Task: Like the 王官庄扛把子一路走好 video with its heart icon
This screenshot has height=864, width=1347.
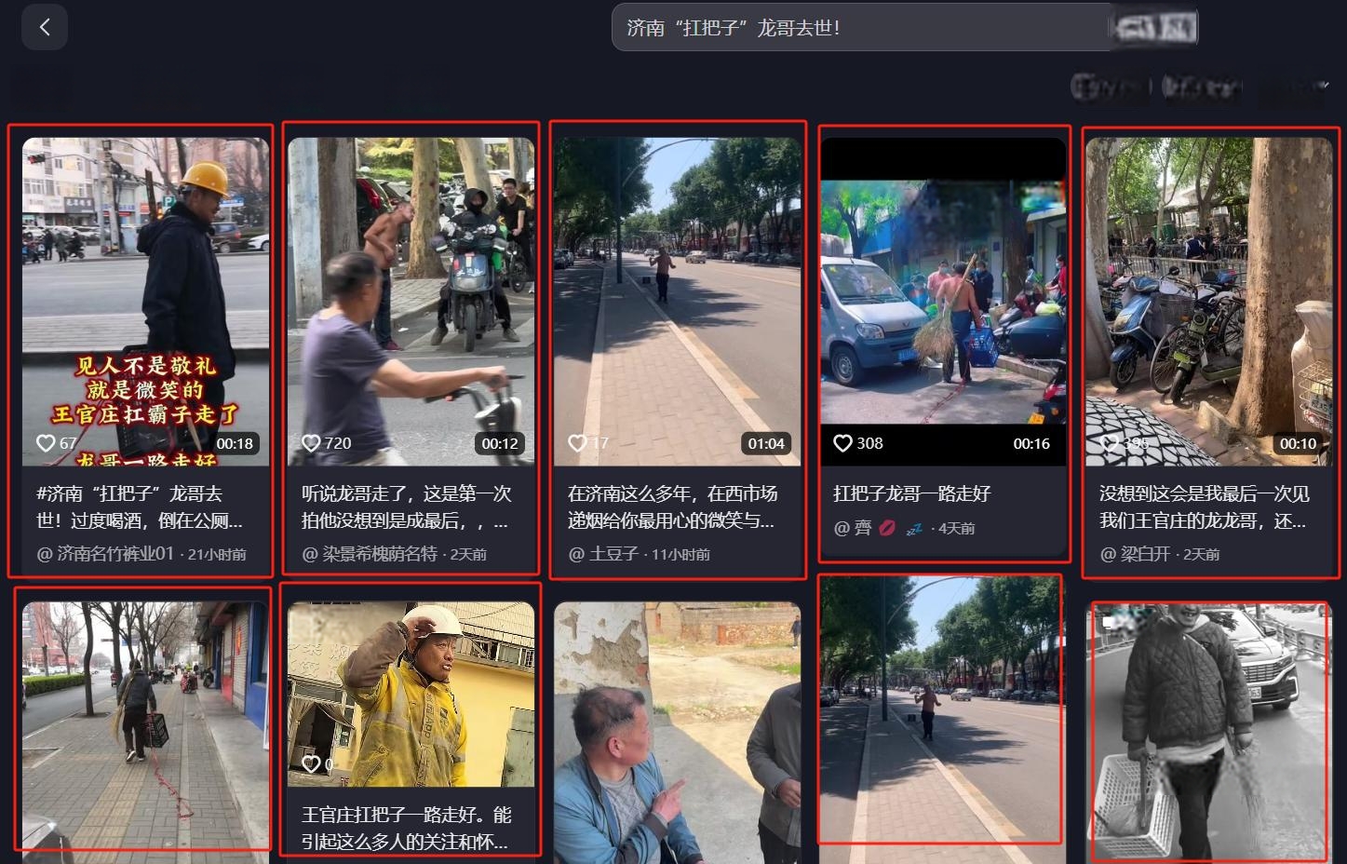Action: coord(311,764)
